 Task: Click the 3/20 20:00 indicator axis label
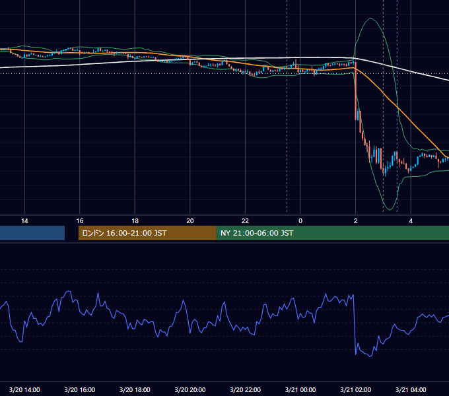pos(190,389)
